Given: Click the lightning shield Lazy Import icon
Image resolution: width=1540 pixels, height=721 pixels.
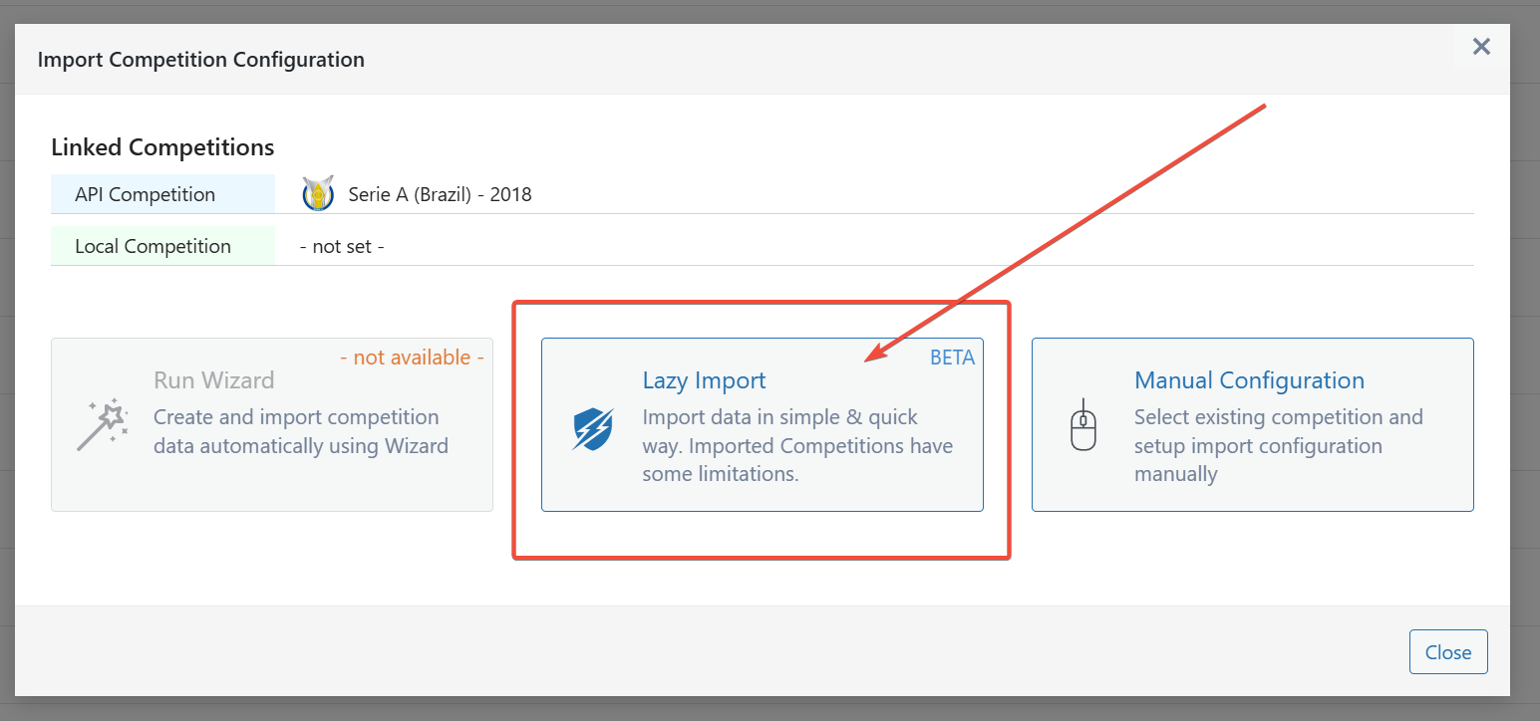Looking at the screenshot, I should [x=592, y=428].
